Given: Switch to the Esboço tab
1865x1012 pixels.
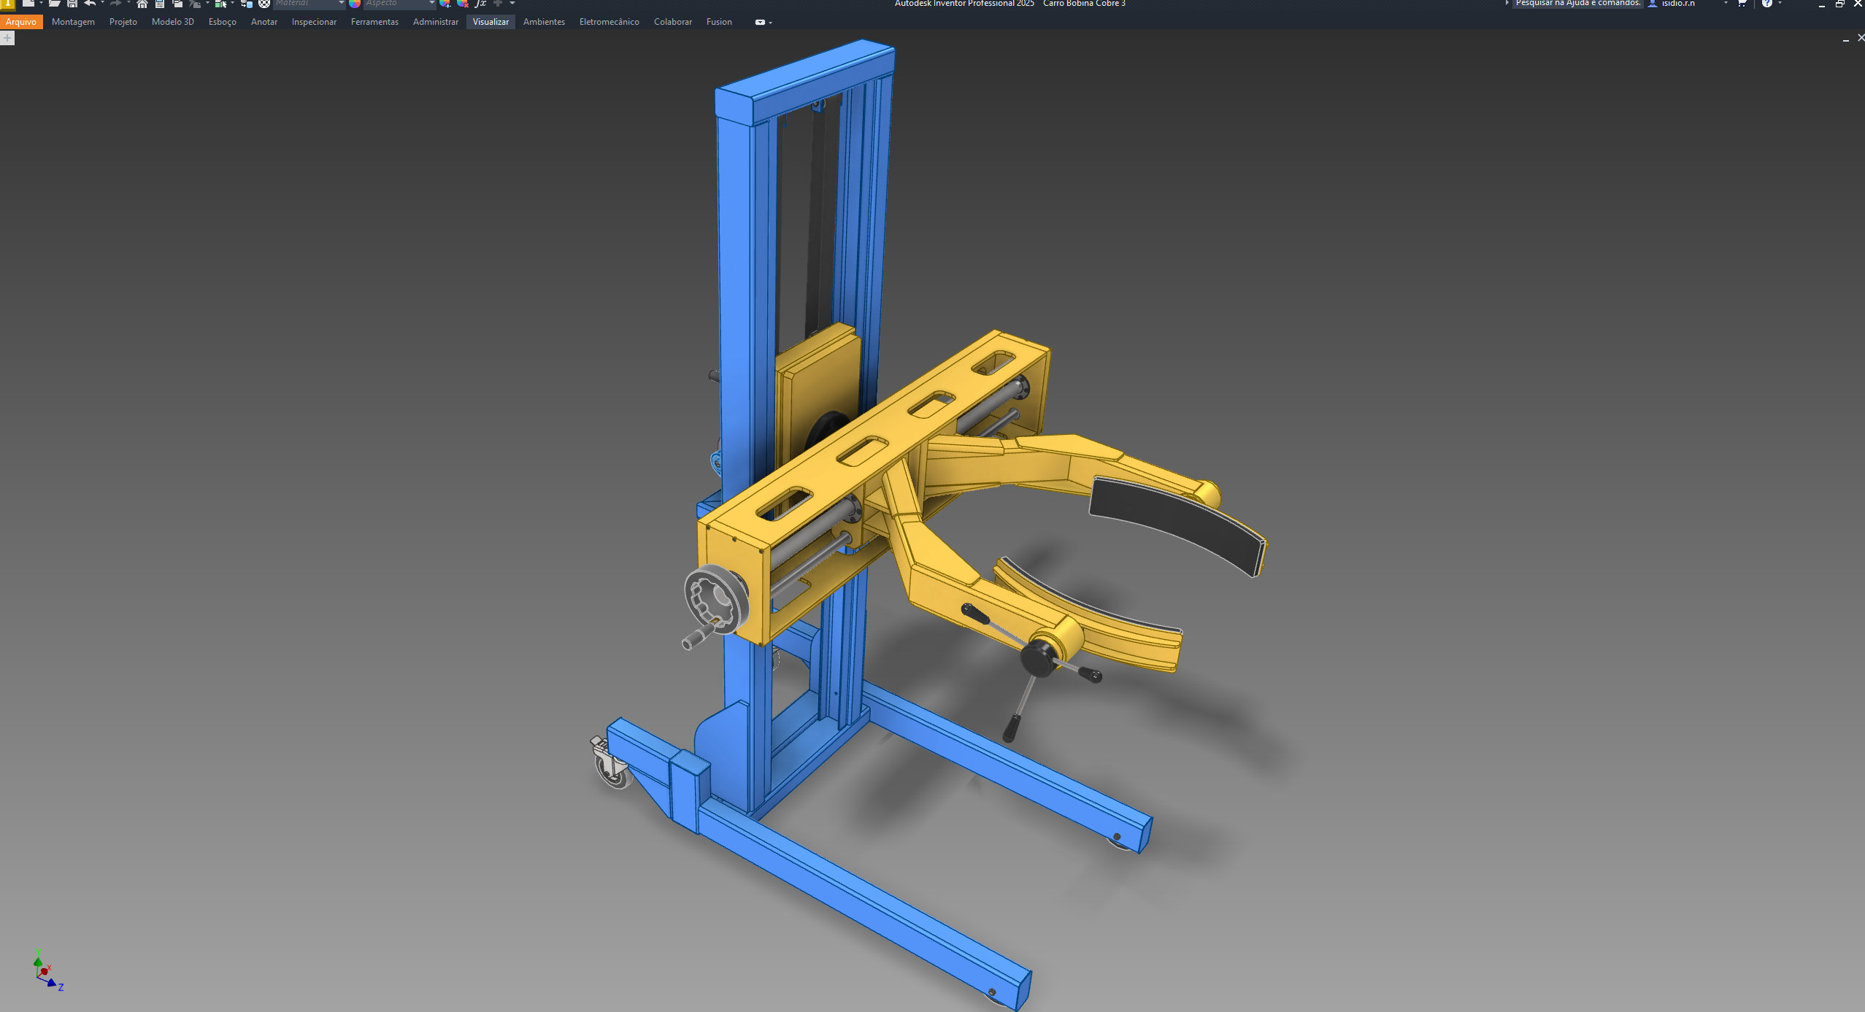Looking at the screenshot, I should click(223, 22).
